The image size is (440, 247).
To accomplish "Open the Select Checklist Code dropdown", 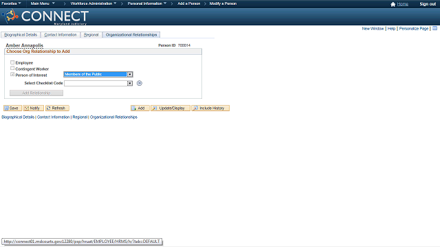I will tap(98, 83).
